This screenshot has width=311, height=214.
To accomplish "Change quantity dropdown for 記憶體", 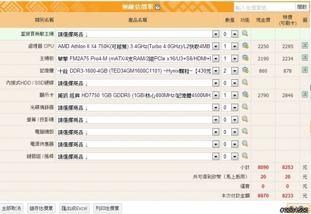I will (230, 71).
